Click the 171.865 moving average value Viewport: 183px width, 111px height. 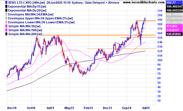tap(174, 26)
